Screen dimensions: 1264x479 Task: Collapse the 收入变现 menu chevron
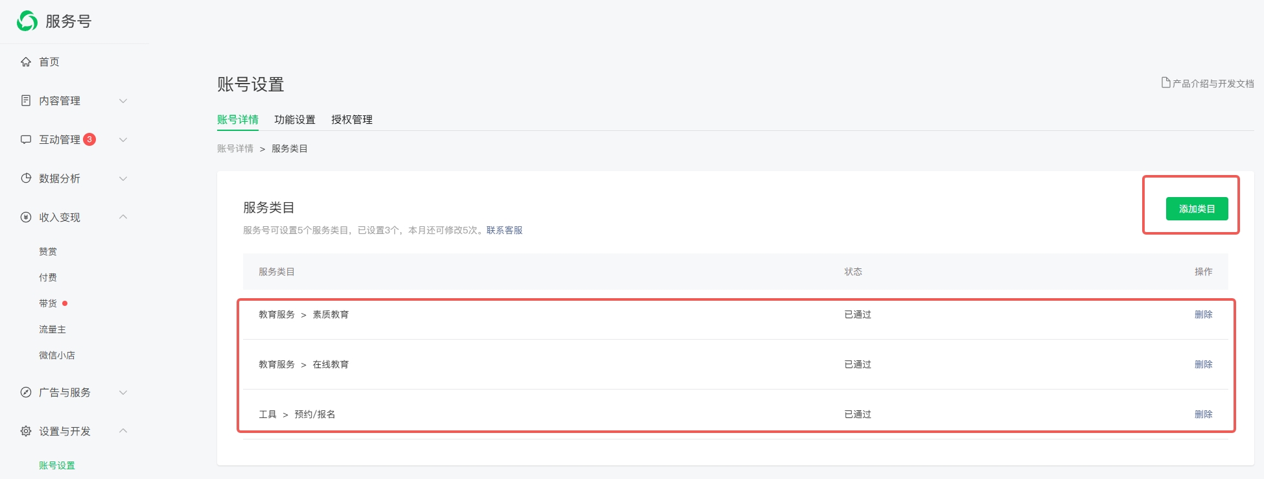click(x=123, y=217)
